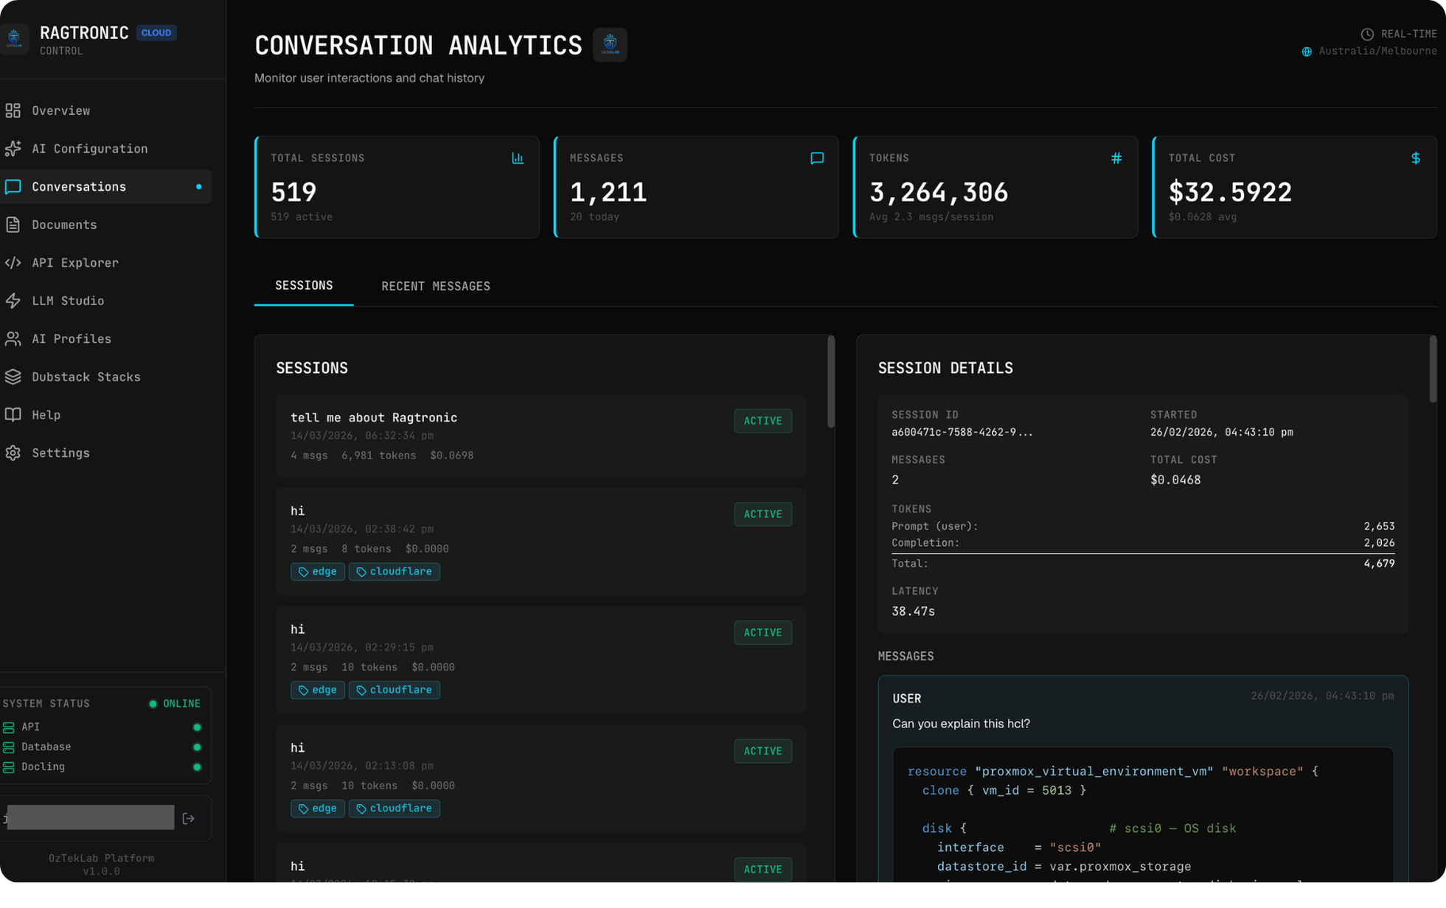The width and height of the screenshot is (1446, 908).
Task: Click the bar chart icon on Total Sessions card
Action: tap(518, 158)
